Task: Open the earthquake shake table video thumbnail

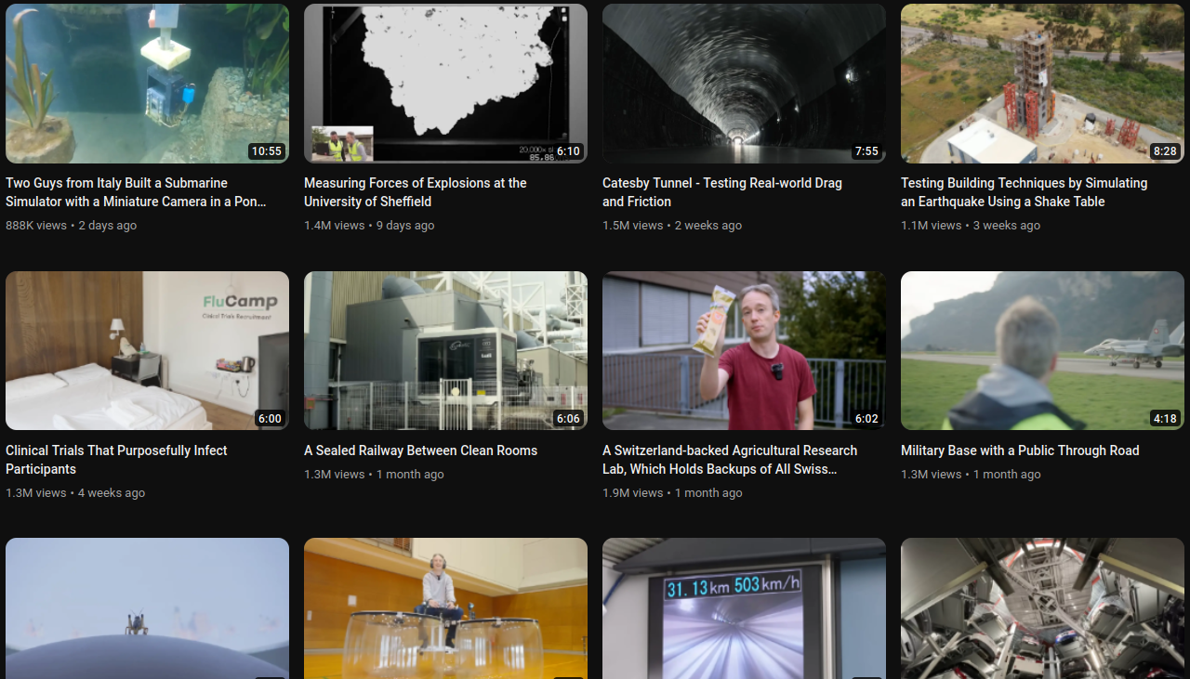Action: (1042, 84)
